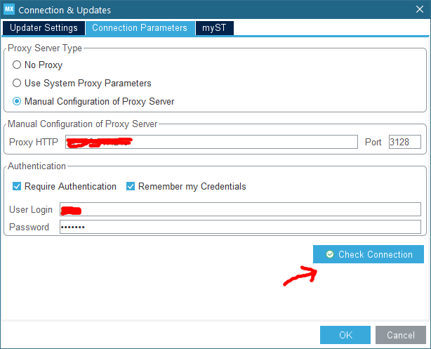The image size is (431, 349).
Task: Click the MX application icon in title bar
Action: tap(9, 10)
